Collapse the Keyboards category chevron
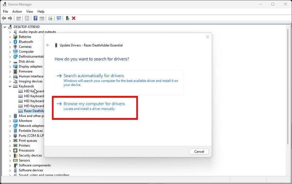This screenshot has width=292, height=184. click(10, 86)
